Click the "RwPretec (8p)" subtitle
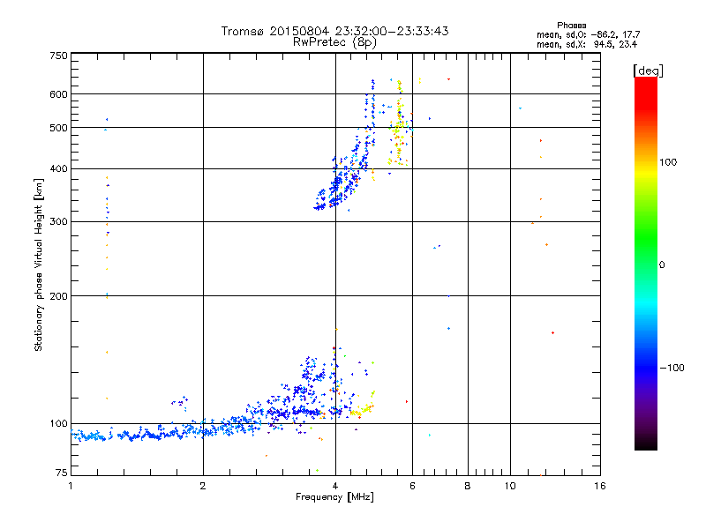Screen dimensions: 706x529 click(334, 42)
